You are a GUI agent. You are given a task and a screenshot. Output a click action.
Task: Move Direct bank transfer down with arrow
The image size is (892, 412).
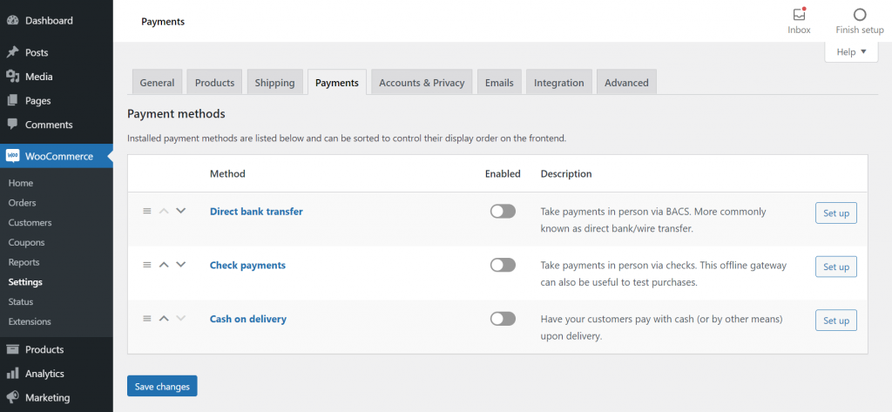[181, 211]
